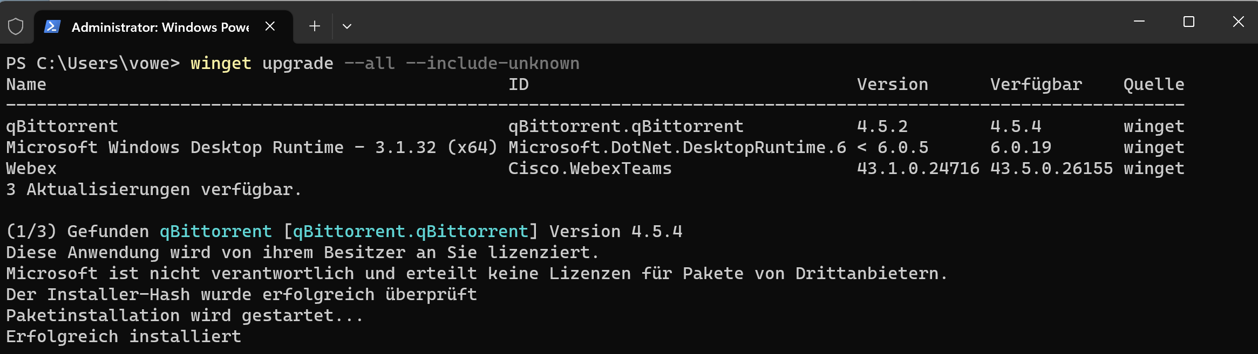Click the Version column header

[893, 84]
